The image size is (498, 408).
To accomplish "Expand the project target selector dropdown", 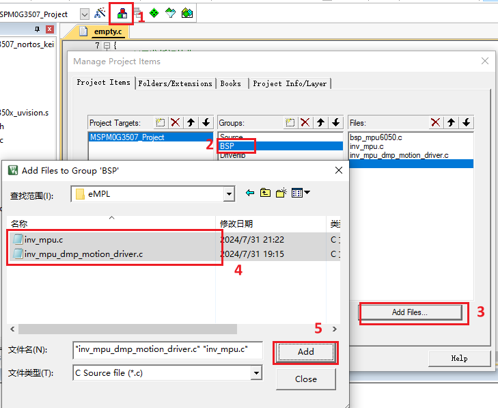I will tap(84, 14).
